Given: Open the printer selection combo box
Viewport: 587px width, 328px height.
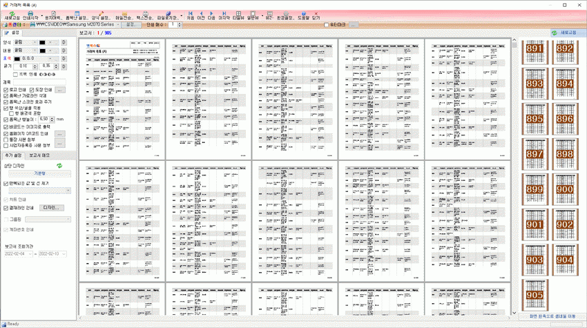Looking at the screenshot, I should coord(75,24).
